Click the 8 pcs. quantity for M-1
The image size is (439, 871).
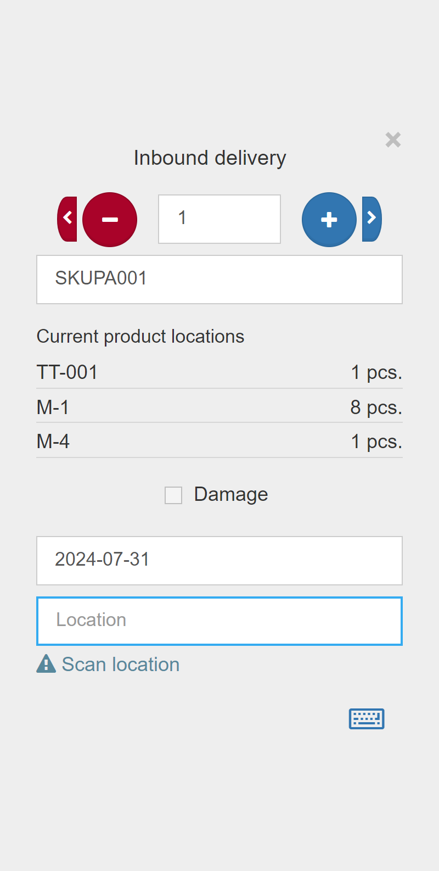point(376,407)
